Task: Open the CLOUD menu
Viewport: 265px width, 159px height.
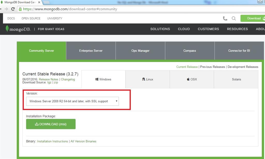Action: coord(184,29)
